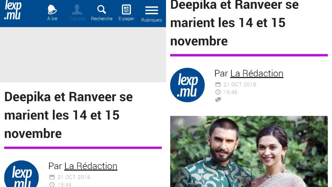Open La Rédaction author link at bottom left
Viewport: 332px width, 187px height.
click(x=91, y=166)
